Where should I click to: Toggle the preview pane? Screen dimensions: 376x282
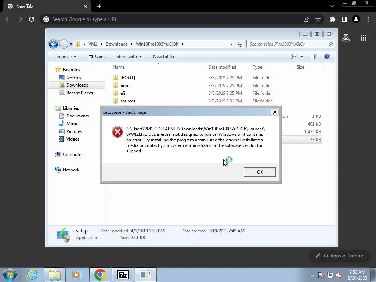[314, 56]
